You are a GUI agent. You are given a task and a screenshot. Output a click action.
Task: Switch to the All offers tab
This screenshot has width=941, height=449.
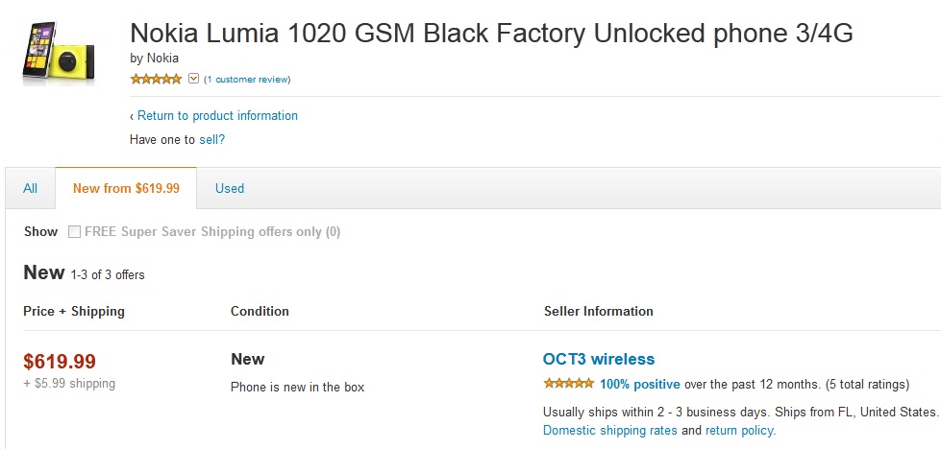click(31, 189)
